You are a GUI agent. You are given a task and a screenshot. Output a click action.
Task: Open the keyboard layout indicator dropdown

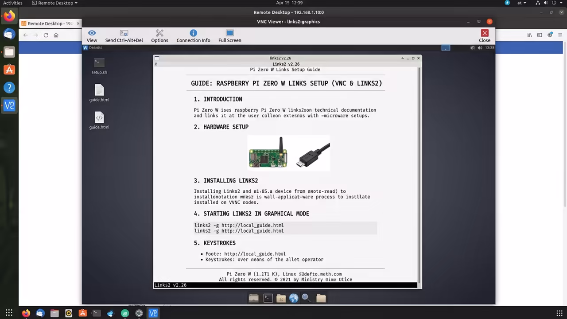coord(522,3)
